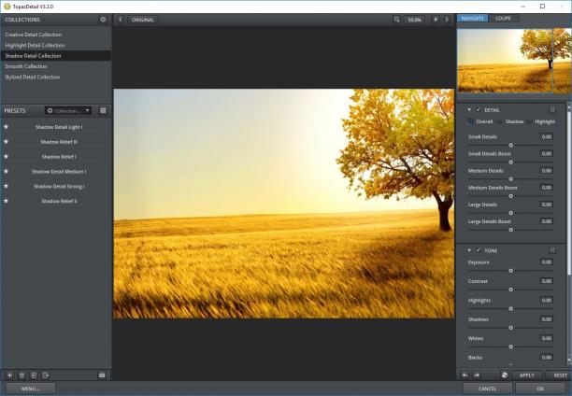
Task: Click the next arrow in preview toolbar
Action: pyautogui.click(x=447, y=20)
